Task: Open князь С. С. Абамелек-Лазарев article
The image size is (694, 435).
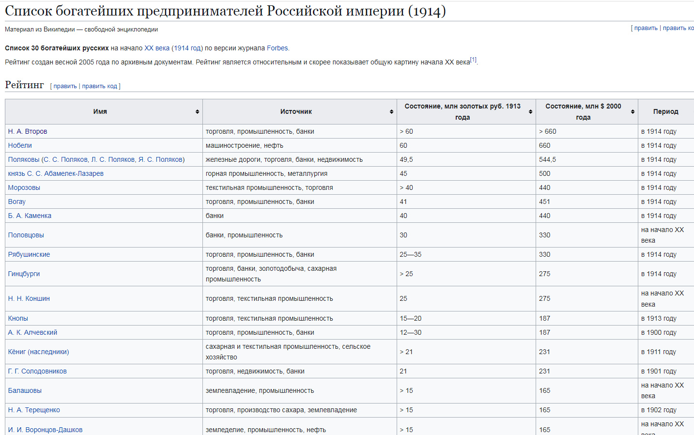Action: 56,173
